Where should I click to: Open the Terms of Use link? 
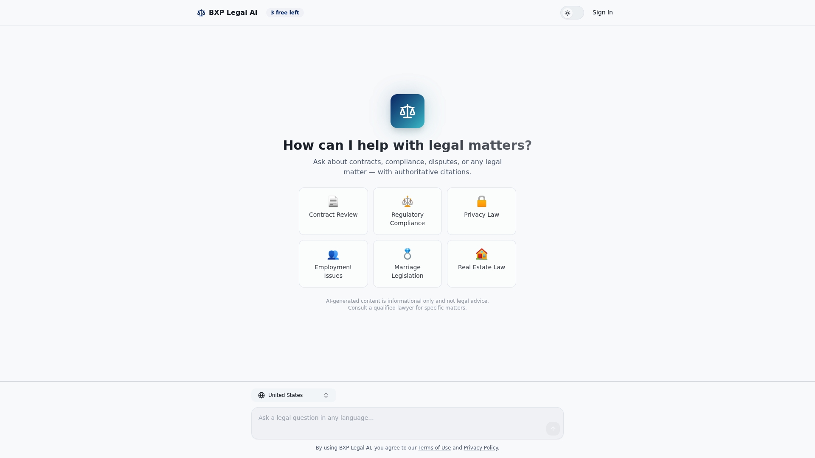tap(434, 448)
